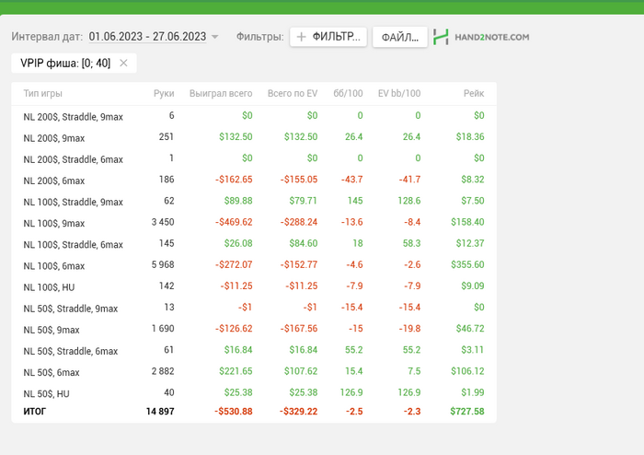Click the VPIP фиша: [0; 40] filter chip

coord(74,64)
